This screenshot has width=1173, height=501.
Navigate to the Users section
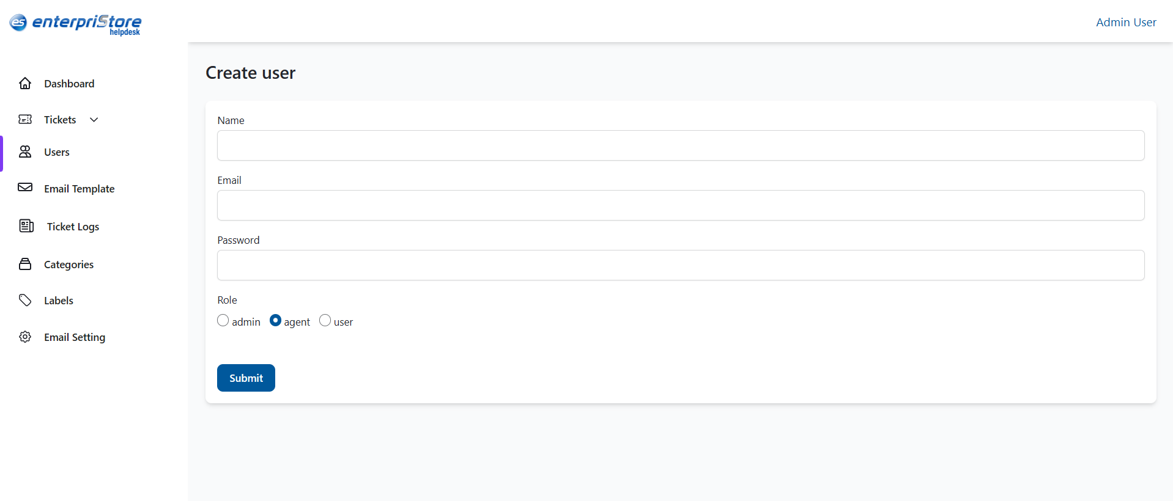tap(56, 152)
